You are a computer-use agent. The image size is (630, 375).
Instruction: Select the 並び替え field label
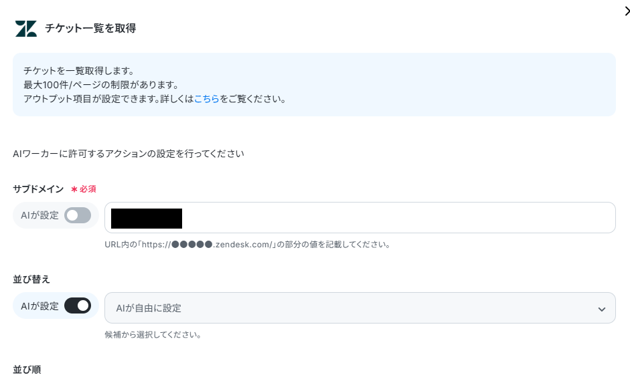click(x=31, y=279)
